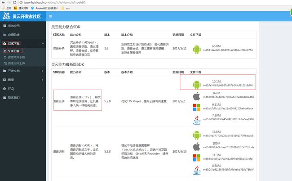292x181 pixels.
Task: Download ASR Android icon (16.6M)
Action: coord(197,135)
